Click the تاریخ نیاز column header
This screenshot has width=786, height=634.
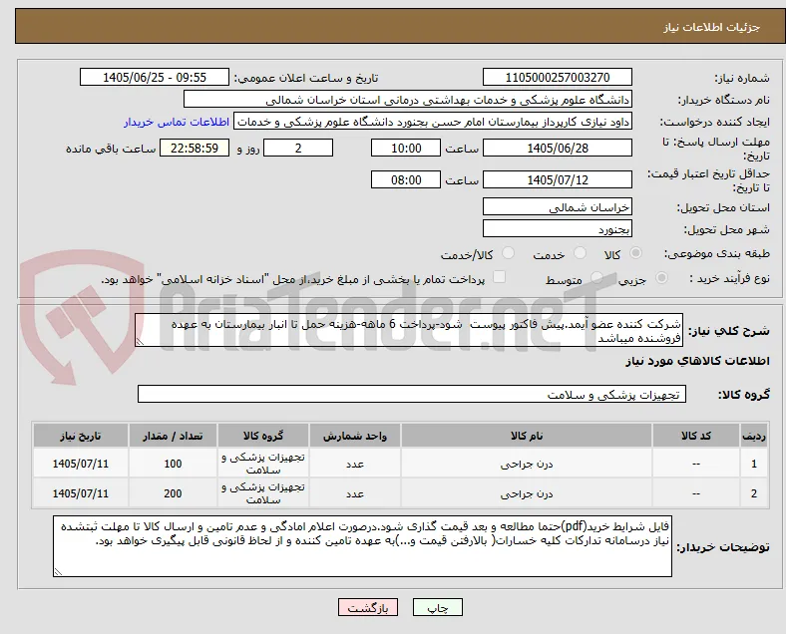click(81, 436)
